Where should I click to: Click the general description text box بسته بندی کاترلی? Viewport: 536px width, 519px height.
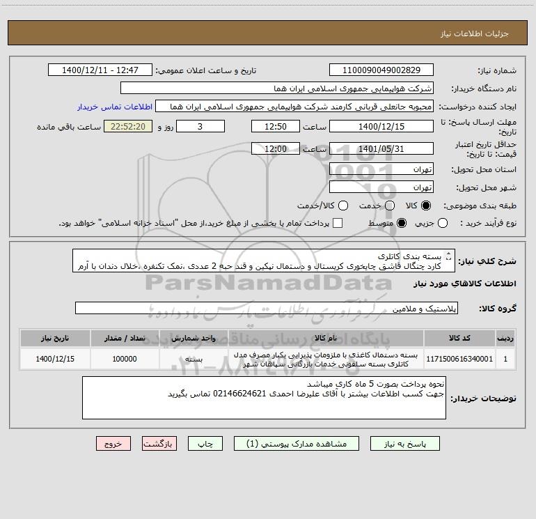(264, 261)
